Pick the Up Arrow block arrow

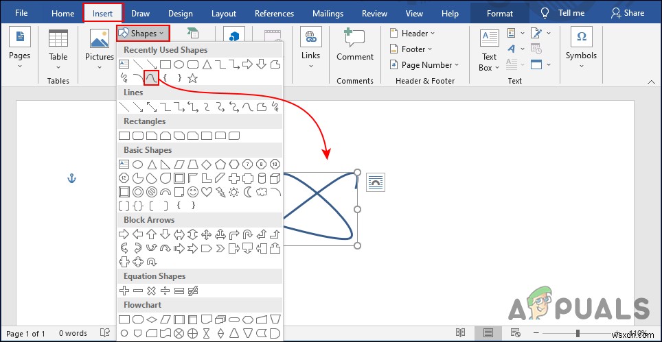pyautogui.click(x=152, y=234)
